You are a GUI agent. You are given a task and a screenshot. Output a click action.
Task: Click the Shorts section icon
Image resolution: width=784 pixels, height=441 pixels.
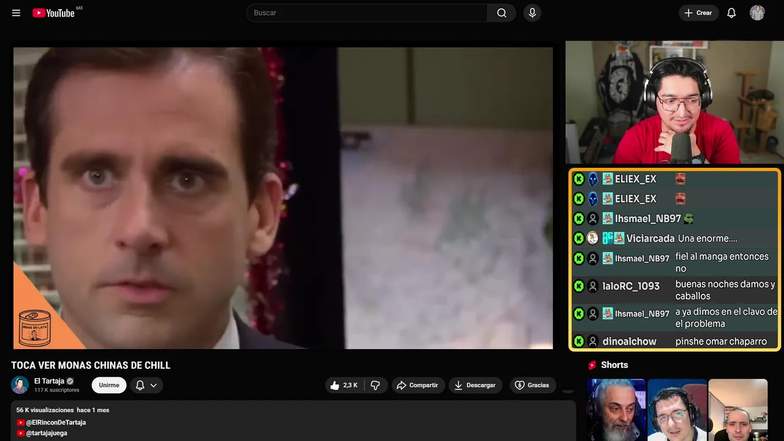[592, 365]
